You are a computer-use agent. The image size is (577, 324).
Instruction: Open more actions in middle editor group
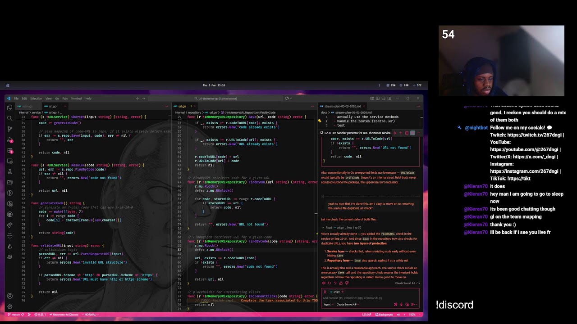pos(312,107)
